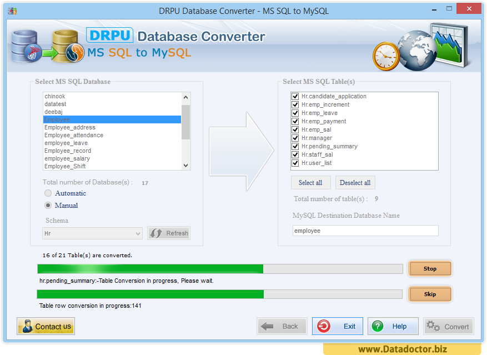
Task: Click the Convert gears icon
Action: coord(433,327)
